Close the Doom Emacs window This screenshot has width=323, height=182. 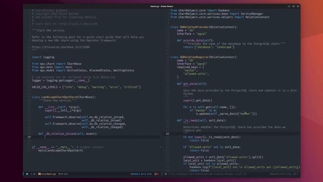pos(298,6)
